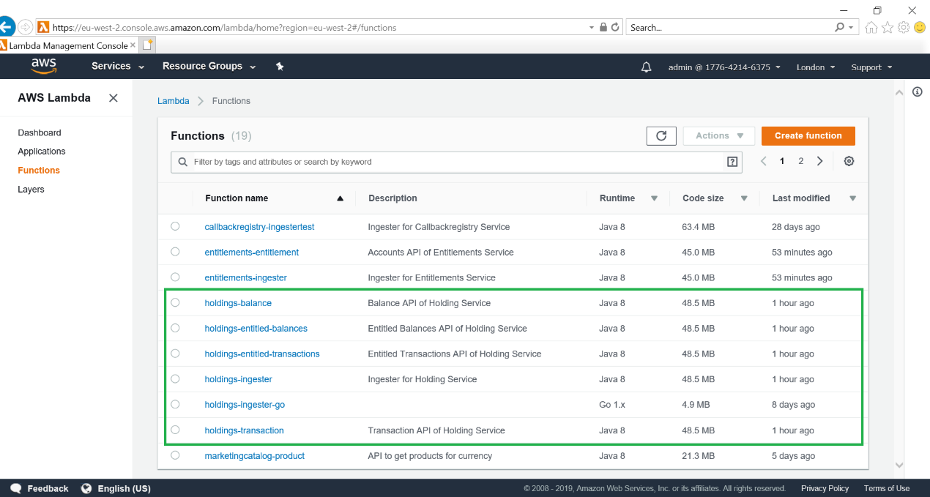This screenshot has width=930, height=497.
Task: Navigate to Dashboard in sidebar
Action: point(40,133)
